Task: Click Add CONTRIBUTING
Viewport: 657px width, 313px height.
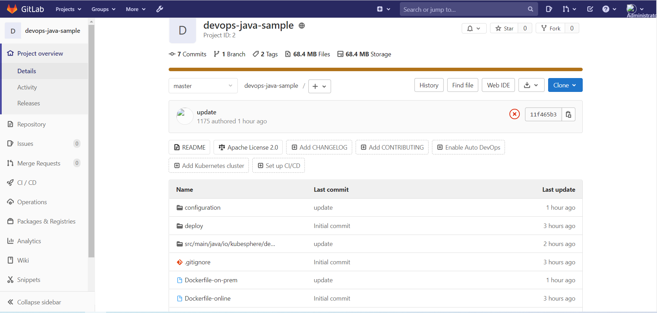Action: click(x=392, y=148)
